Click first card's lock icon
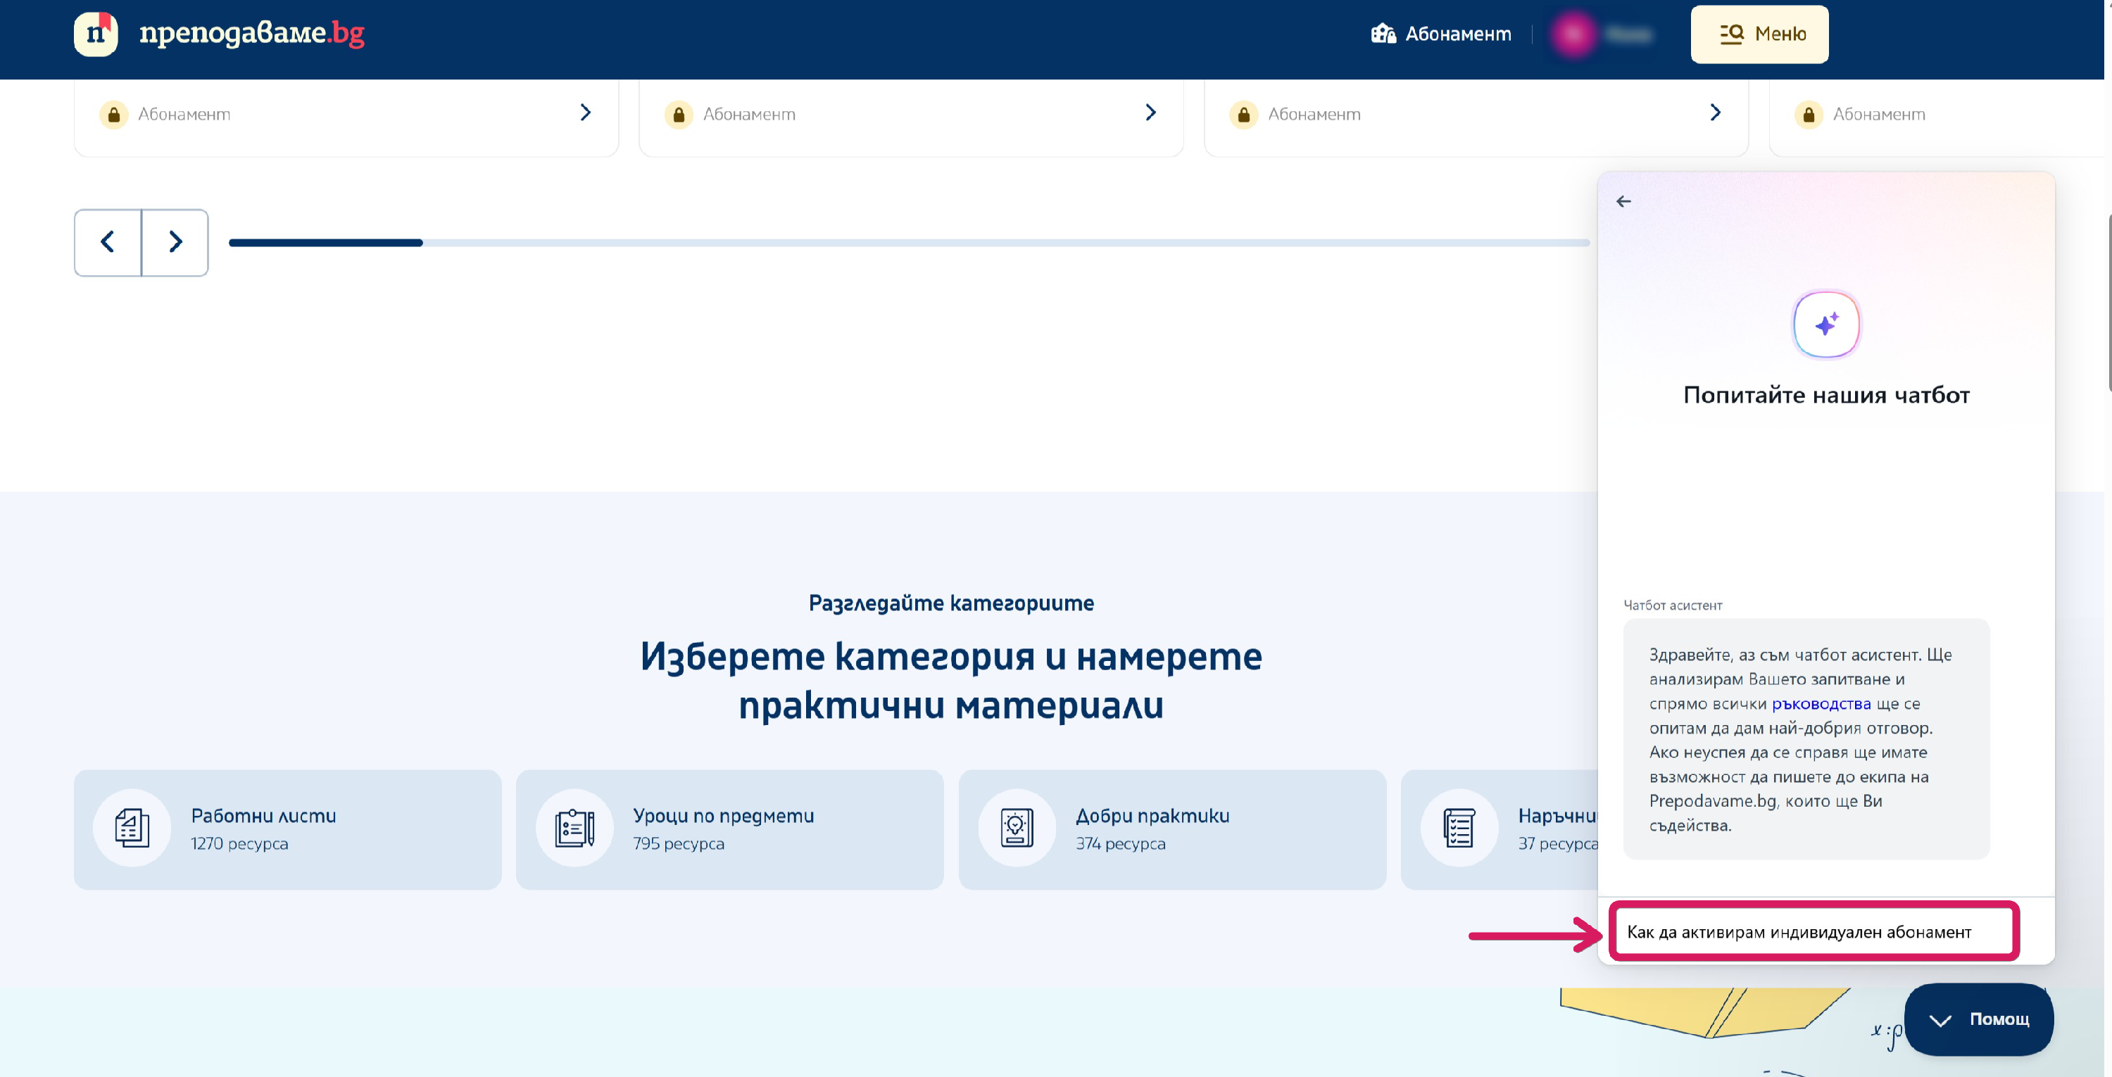 [114, 115]
